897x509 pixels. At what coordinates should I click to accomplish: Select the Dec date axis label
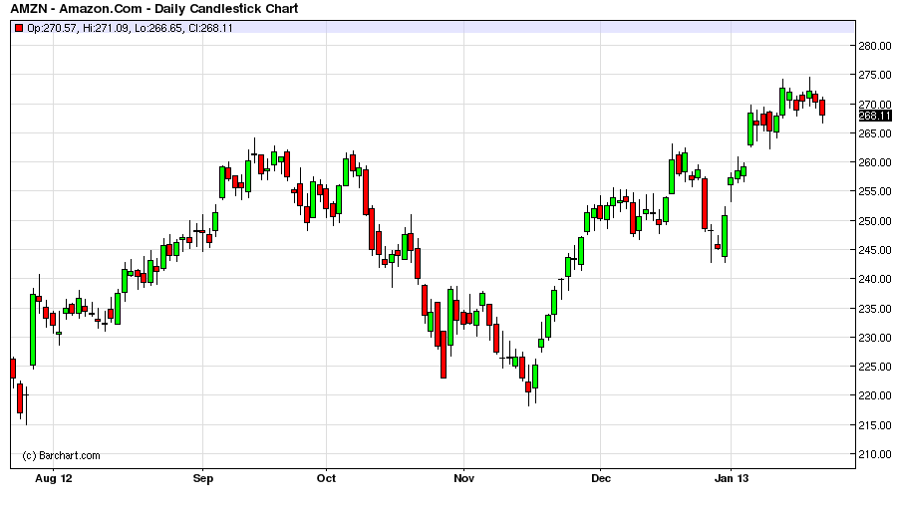pos(600,478)
